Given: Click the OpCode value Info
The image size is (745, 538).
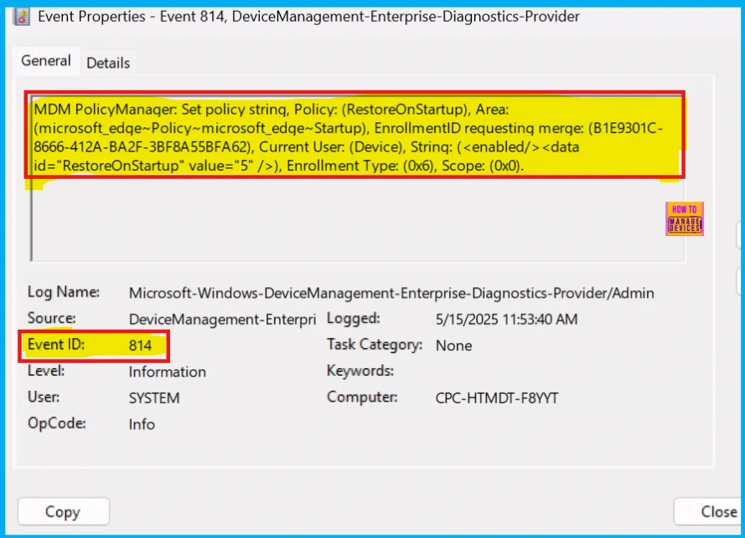Looking at the screenshot, I should 142,423.
